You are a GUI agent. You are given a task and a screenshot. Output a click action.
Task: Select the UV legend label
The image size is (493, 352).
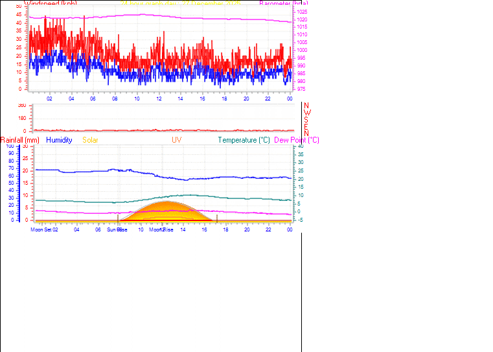(177, 140)
